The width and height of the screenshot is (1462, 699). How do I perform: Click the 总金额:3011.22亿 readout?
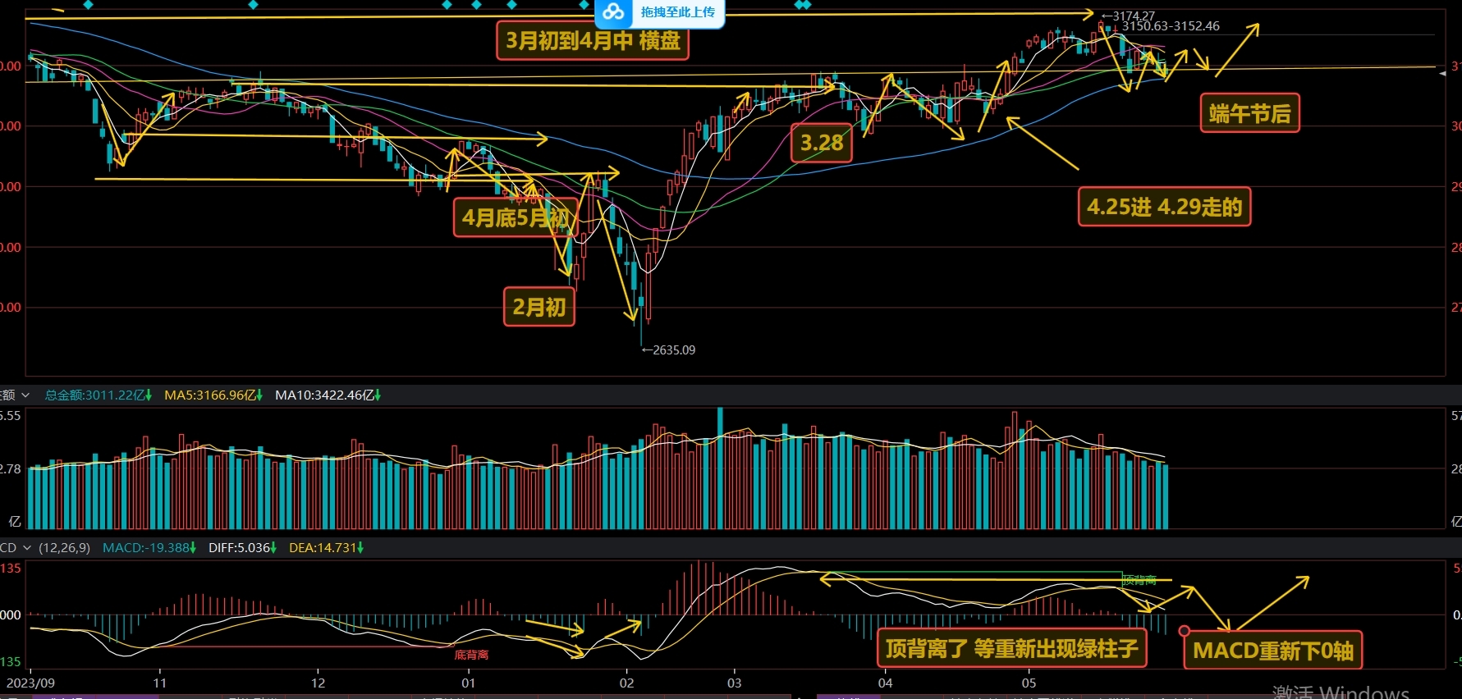pyautogui.click(x=99, y=395)
